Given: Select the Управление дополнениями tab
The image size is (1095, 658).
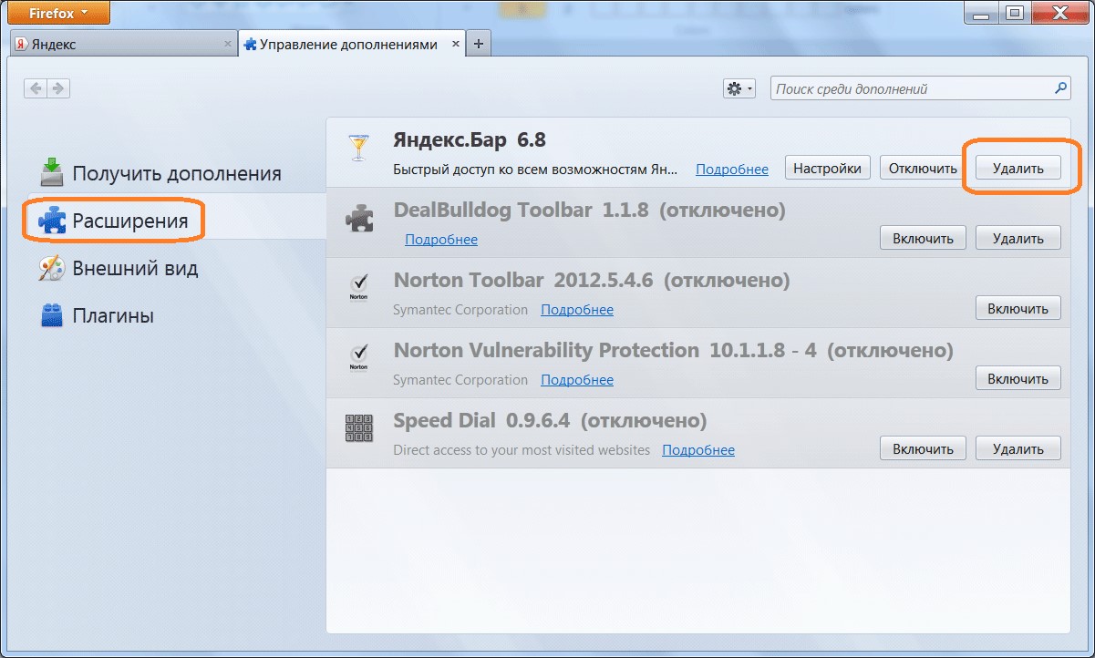Looking at the screenshot, I should coord(352,44).
